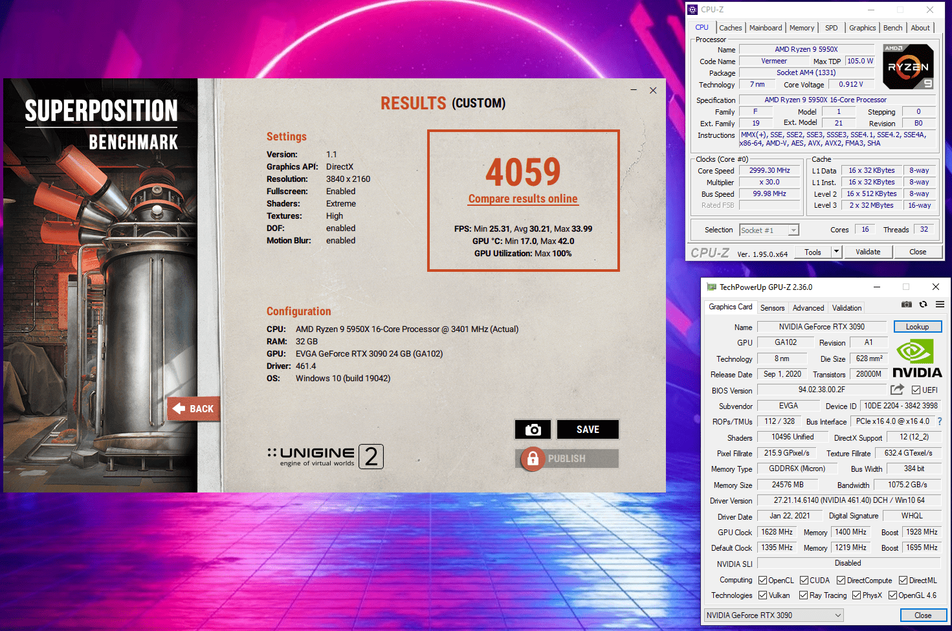Select the Graphics Card tab in GPU-Z
This screenshot has height=631, width=952.
tap(731, 307)
